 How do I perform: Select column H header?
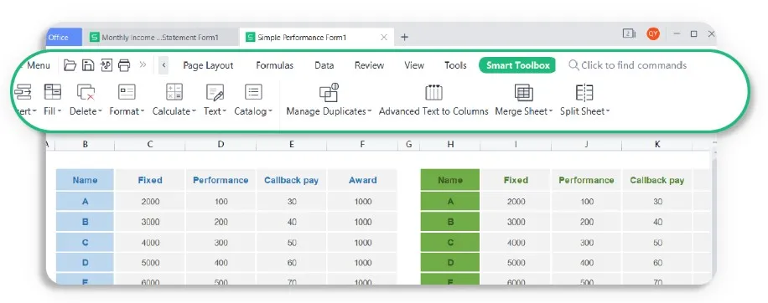(450, 144)
